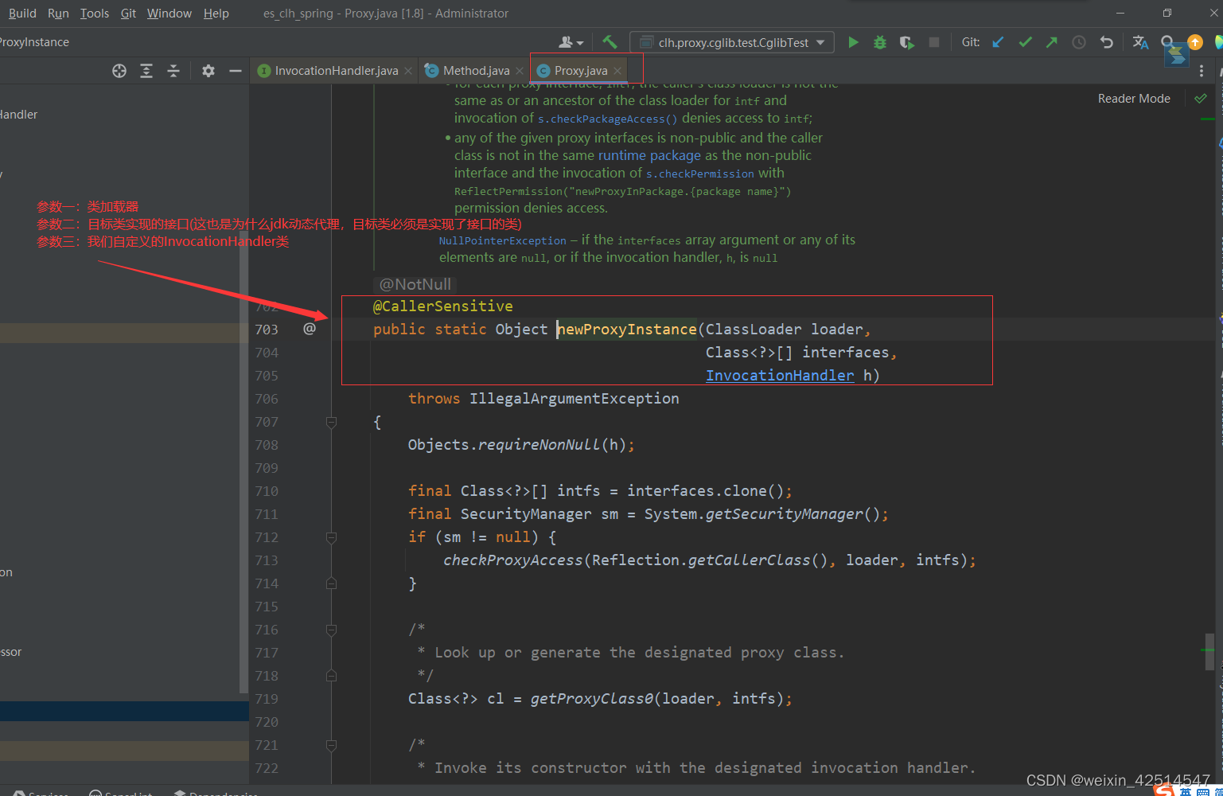Image resolution: width=1223 pixels, height=796 pixels.
Task: Close the Method.java tab
Action: pos(520,71)
